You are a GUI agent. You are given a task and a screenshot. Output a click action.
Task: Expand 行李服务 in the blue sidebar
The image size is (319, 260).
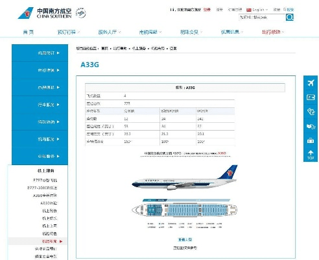[x=40, y=105]
